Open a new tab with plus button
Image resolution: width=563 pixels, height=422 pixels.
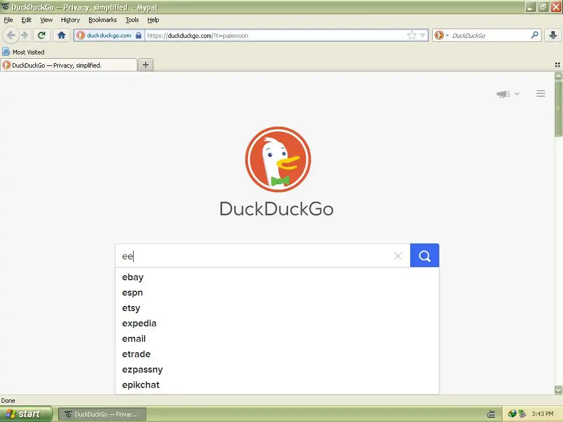[146, 65]
